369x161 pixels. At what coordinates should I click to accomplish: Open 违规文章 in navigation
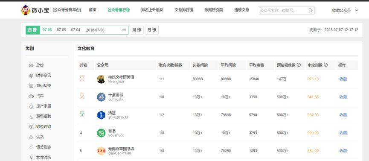coord(242,10)
